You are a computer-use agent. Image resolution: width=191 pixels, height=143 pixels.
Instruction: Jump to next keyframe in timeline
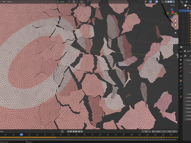[x=79, y=131]
